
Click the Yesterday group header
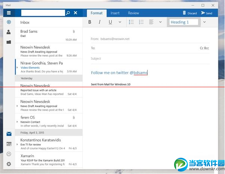(49, 78)
